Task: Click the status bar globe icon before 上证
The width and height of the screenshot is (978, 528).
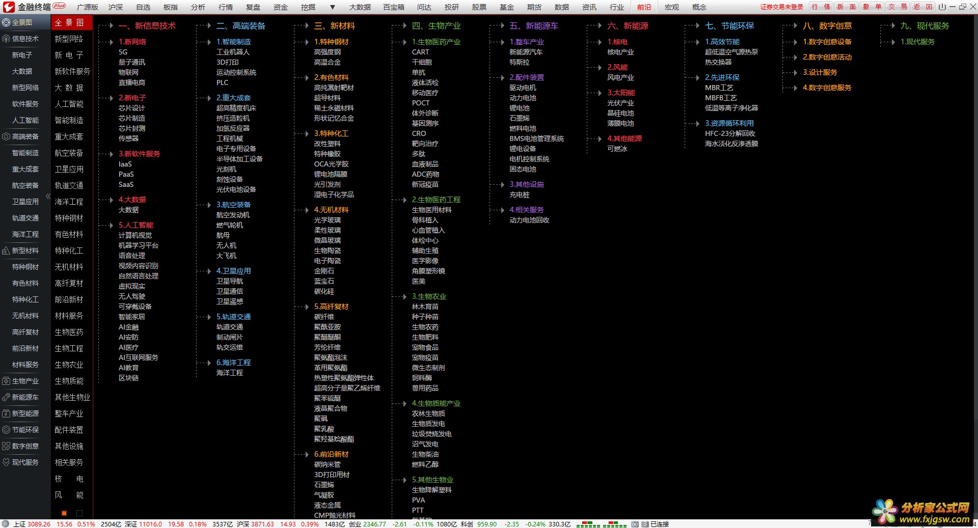Action: point(6,524)
